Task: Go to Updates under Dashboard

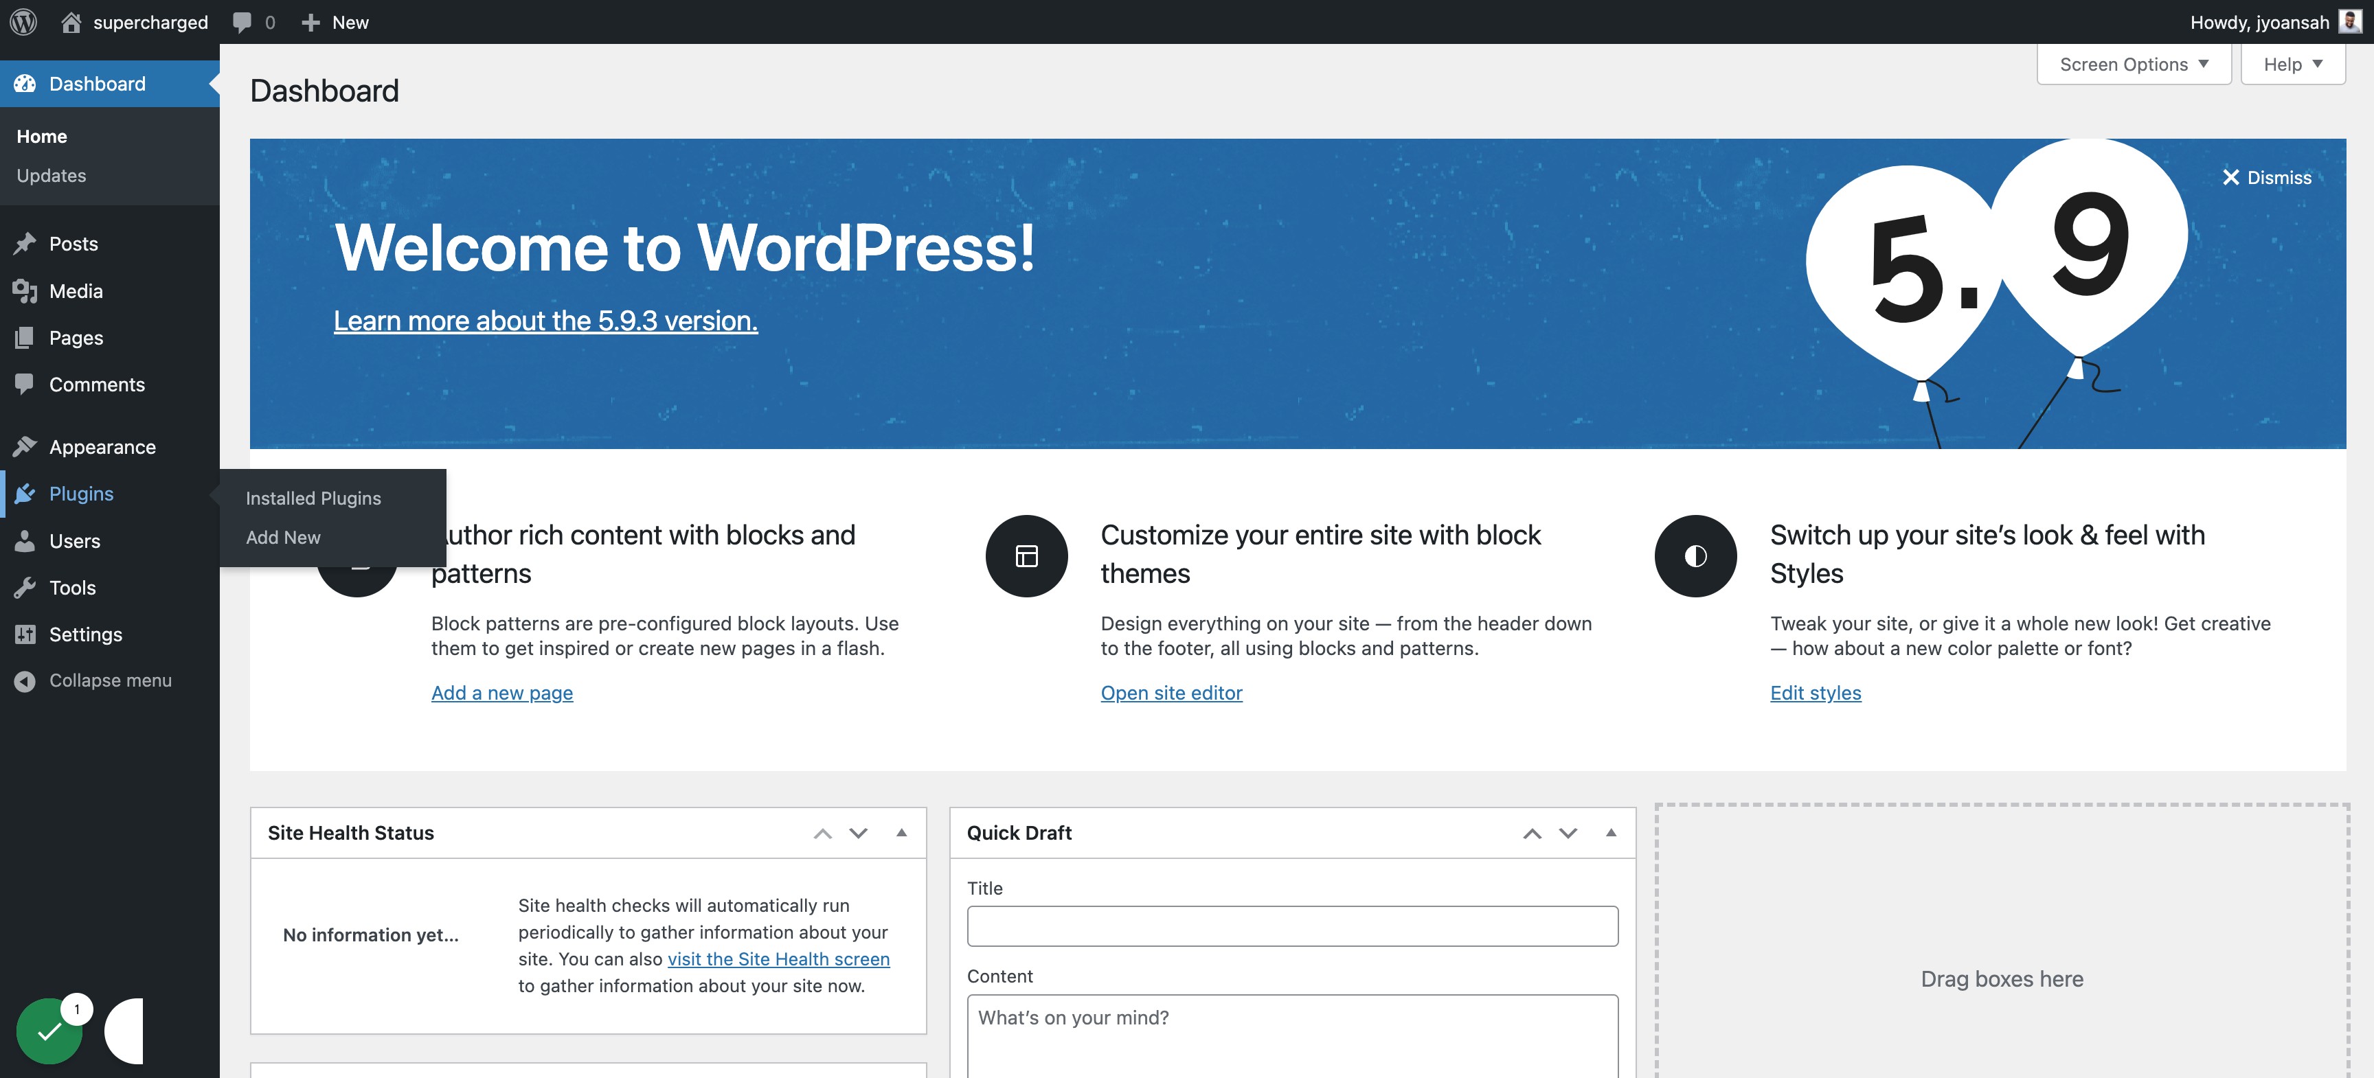Action: coord(52,176)
